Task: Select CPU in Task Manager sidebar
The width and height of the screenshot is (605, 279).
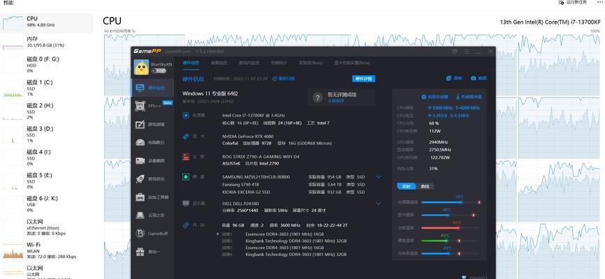Action: tap(47, 23)
